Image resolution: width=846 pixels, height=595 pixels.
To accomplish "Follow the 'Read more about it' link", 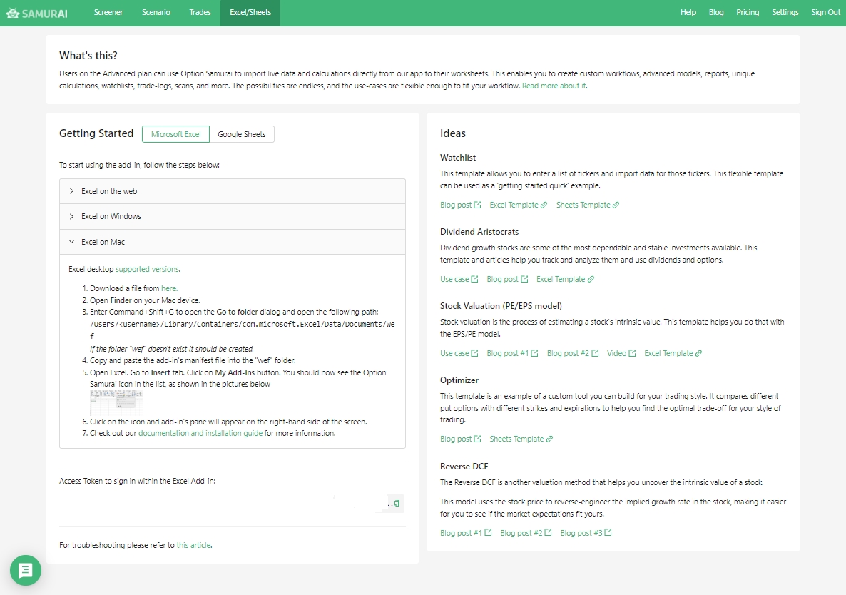I will point(554,86).
